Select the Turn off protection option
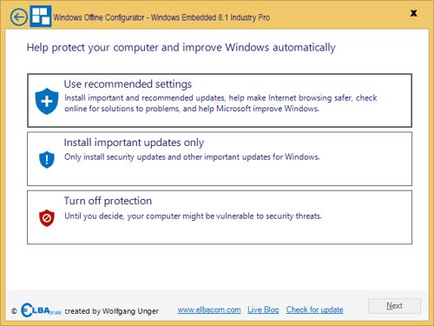 (x=220, y=217)
